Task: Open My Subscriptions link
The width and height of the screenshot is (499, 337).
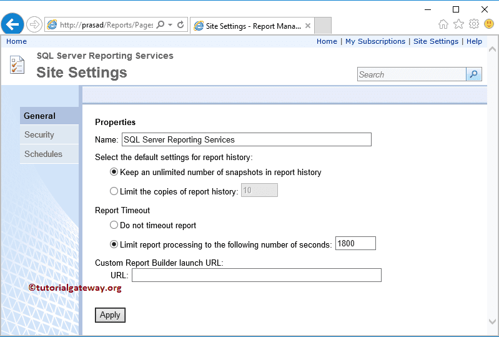Action: coord(375,41)
